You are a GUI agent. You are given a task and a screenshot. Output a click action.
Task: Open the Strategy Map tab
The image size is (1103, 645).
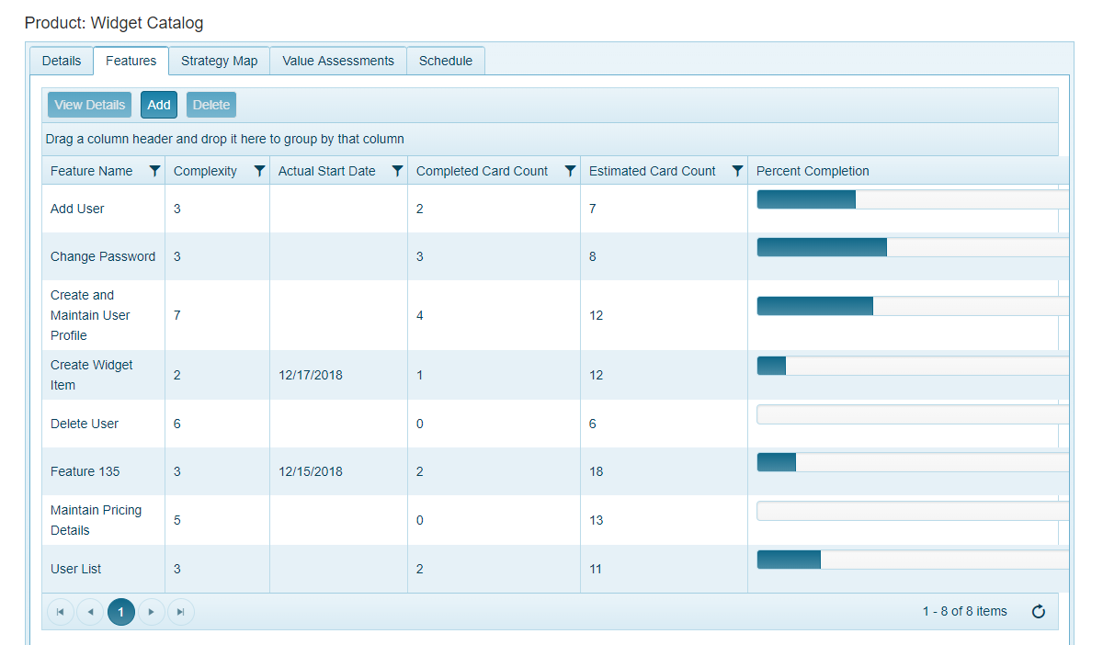[x=219, y=61]
